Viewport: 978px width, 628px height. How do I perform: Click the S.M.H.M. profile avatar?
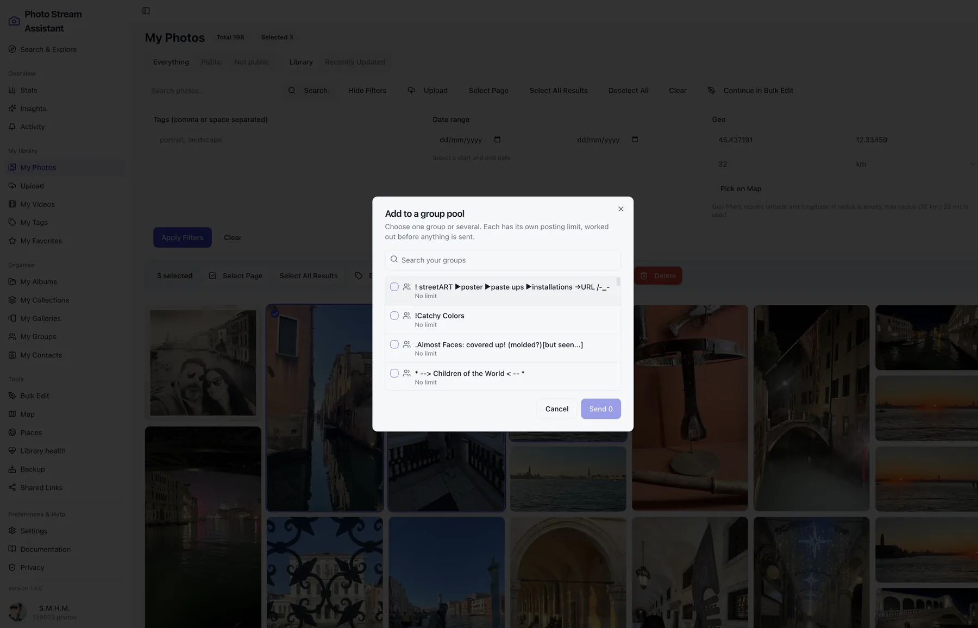17,612
